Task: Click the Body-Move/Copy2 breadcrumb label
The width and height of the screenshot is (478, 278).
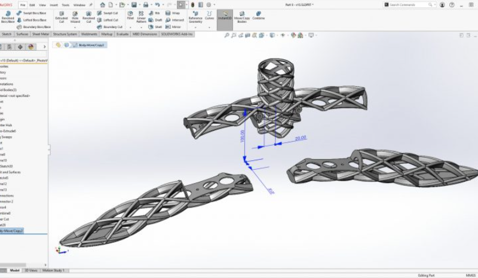Action: point(91,45)
